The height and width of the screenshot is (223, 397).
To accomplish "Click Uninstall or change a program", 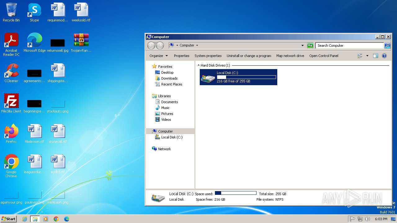I will click(249, 56).
